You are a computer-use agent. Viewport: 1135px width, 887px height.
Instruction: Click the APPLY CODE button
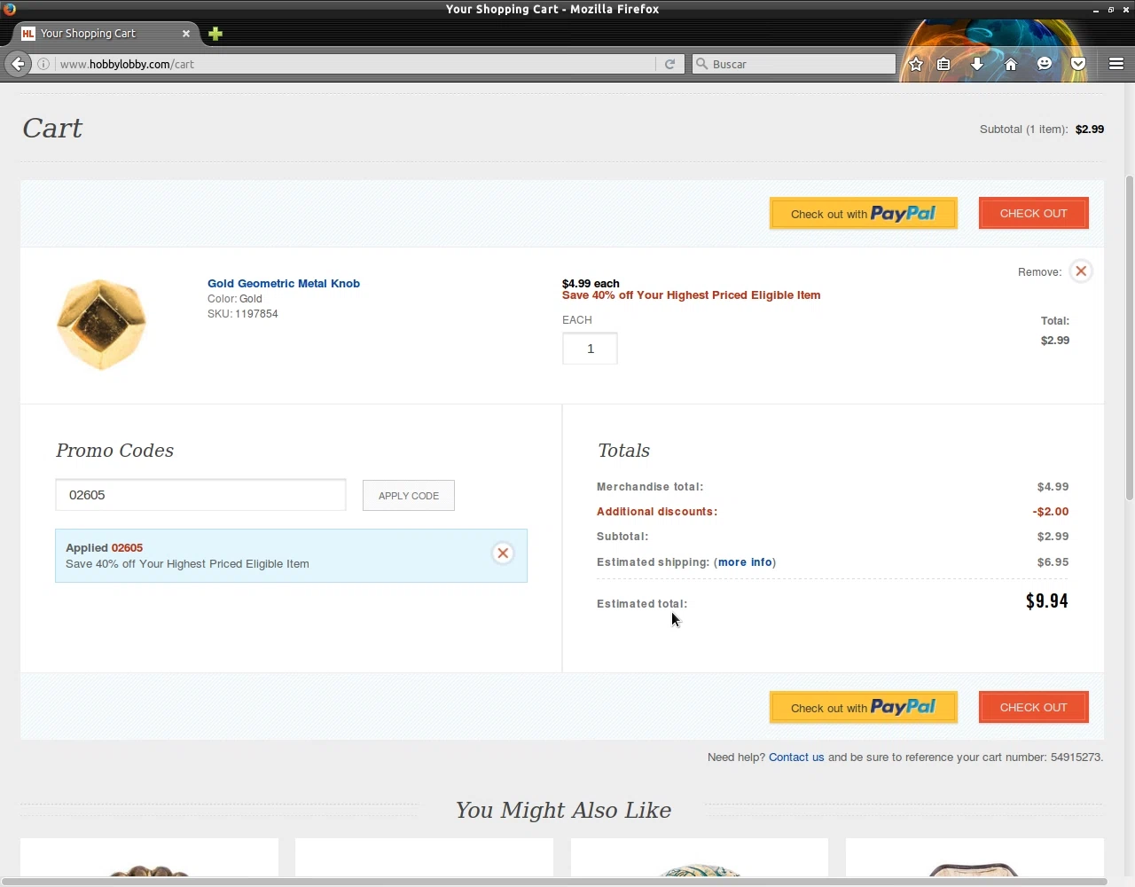point(409,496)
